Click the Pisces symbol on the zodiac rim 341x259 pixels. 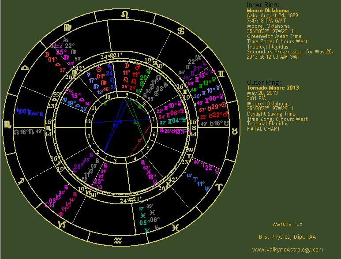pos(175,228)
